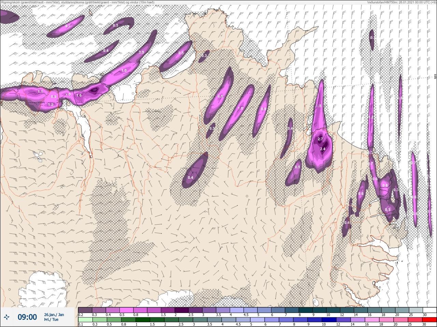Select the 2 dark purple swatch, upper legend
The image size is (437, 327).
point(182,310)
